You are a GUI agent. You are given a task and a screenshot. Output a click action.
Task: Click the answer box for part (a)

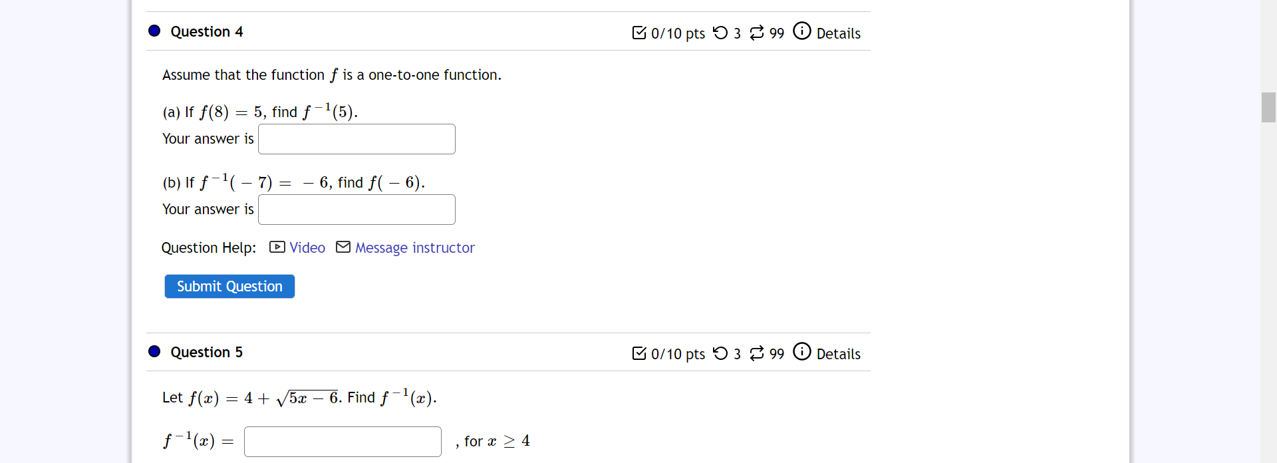[356, 138]
